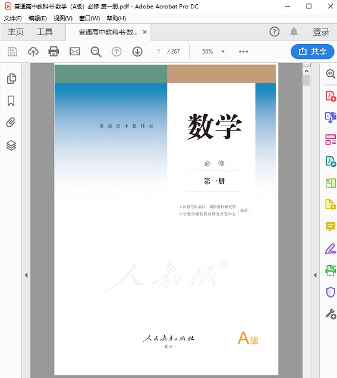Viewport: 337px width, 378px height.
Task: Select yellow page with note tool icon
Action: point(330,204)
